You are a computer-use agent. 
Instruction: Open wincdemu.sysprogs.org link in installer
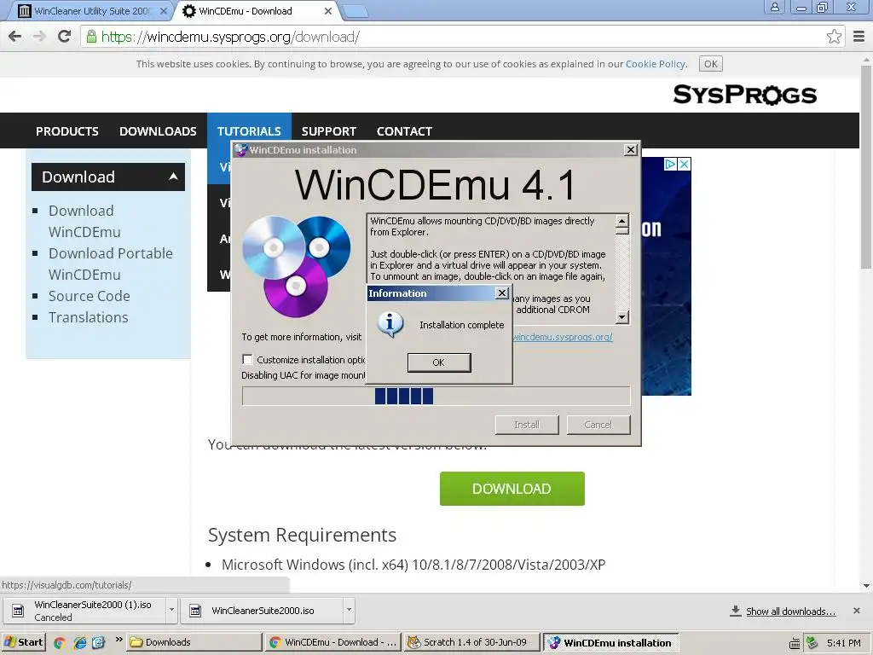point(563,337)
